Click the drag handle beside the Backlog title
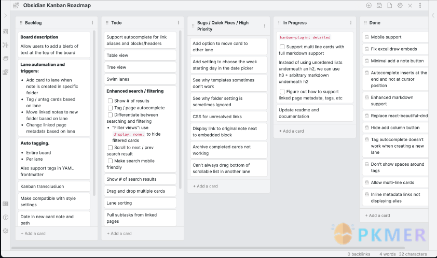 pyautogui.click(x=20, y=23)
